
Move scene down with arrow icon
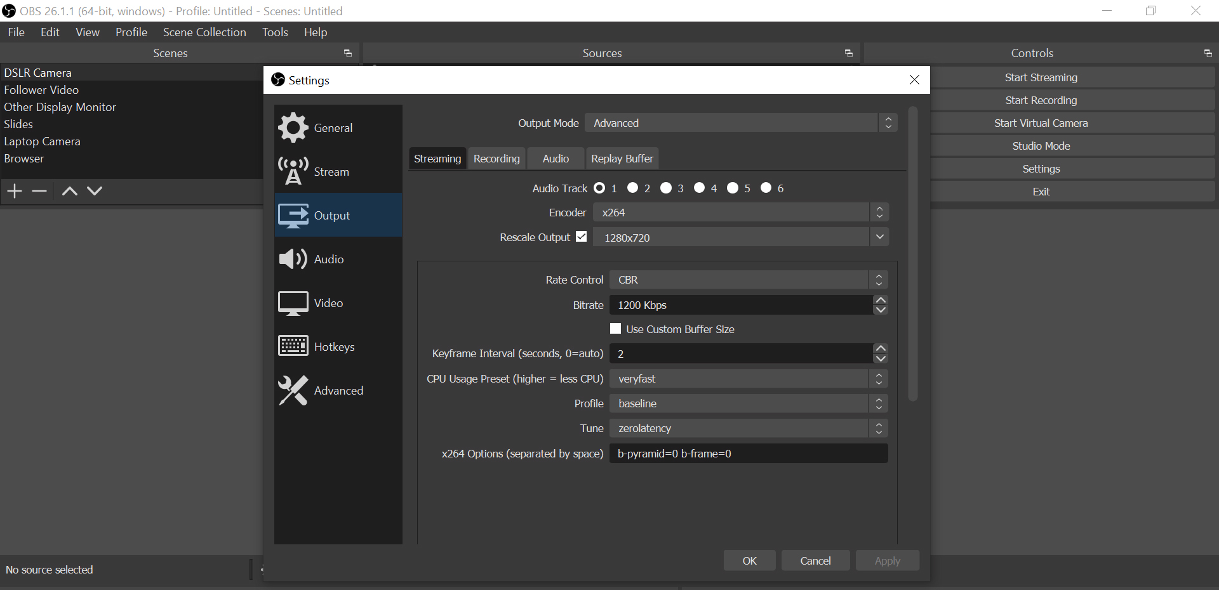point(95,191)
